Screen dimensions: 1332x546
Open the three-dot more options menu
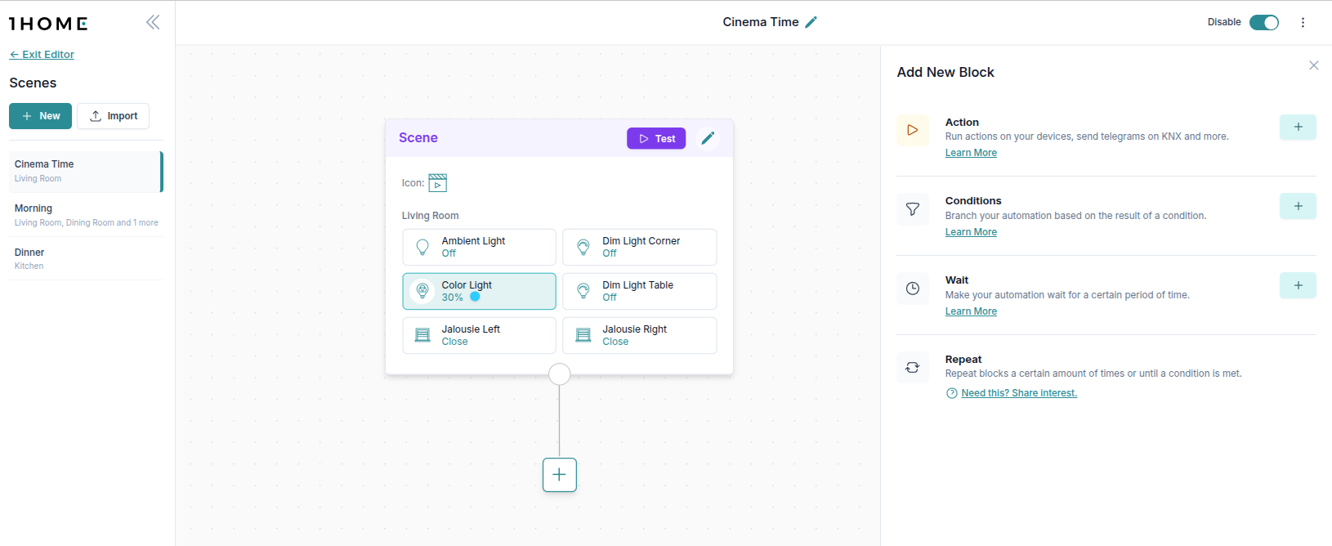pyautogui.click(x=1303, y=22)
